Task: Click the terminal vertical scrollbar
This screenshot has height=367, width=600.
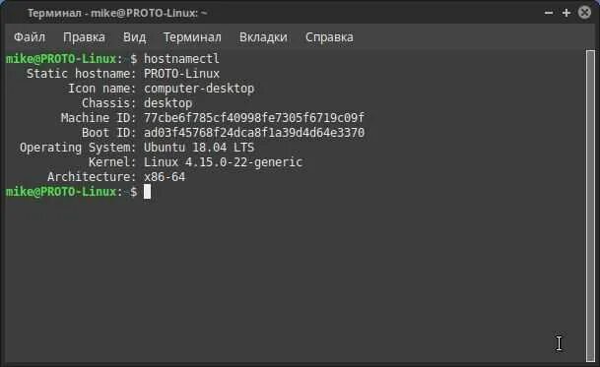Action: 590,206
